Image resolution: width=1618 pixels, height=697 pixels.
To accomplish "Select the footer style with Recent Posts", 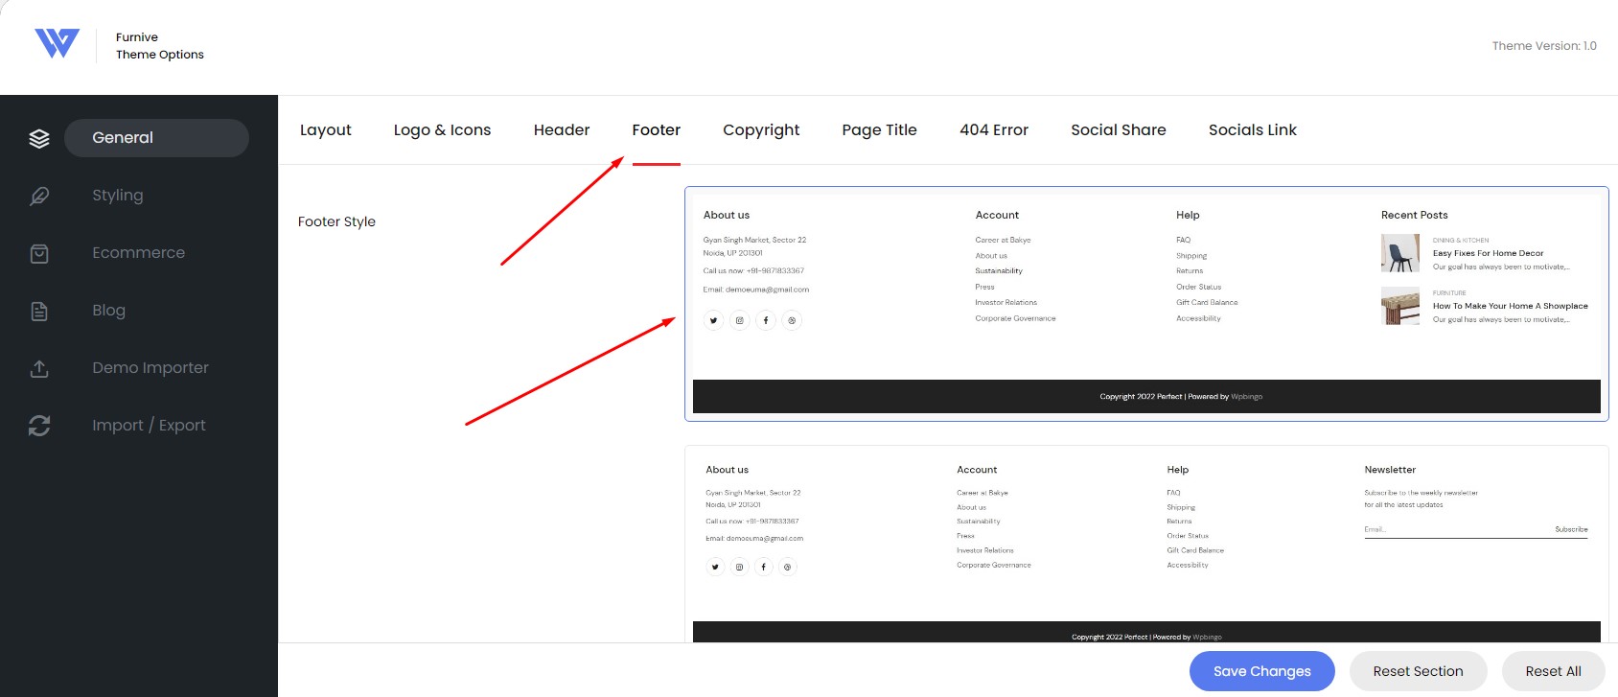I will click(x=1146, y=304).
